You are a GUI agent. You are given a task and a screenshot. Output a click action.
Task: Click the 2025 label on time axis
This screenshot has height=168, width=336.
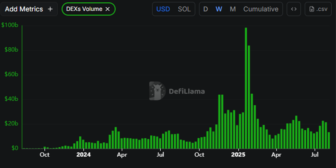238,155
